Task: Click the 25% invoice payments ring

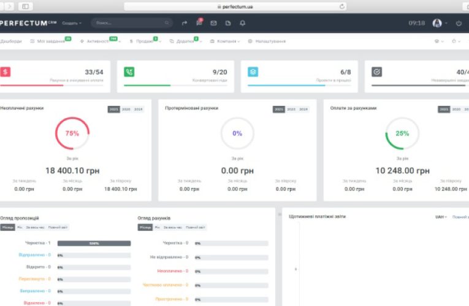Action: point(402,133)
